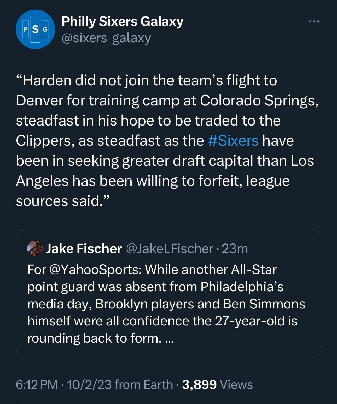Image resolution: width=337 pixels, height=404 pixels.
Task: Expand the truncated quoted tweet ellipsis
Action: point(170,338)
